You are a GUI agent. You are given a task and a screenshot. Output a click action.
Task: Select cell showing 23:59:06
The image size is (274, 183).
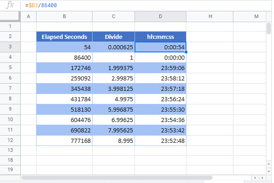tap(160, 68)
